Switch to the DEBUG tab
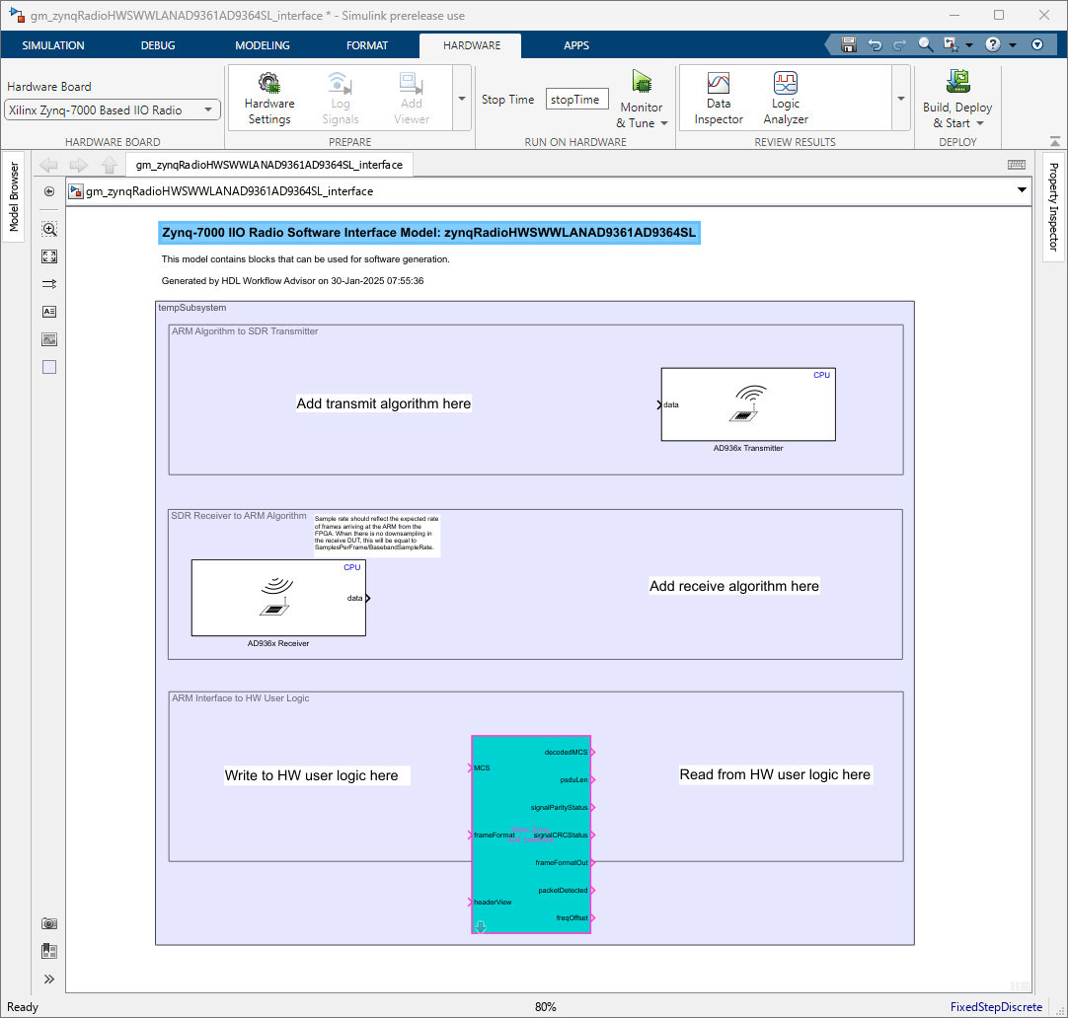This screenshot has height=1018, width=1068. click(158, 45)
